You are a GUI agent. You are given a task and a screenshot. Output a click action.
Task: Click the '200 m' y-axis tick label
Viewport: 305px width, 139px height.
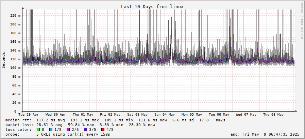pyautogui.click(x=15, y=24)
